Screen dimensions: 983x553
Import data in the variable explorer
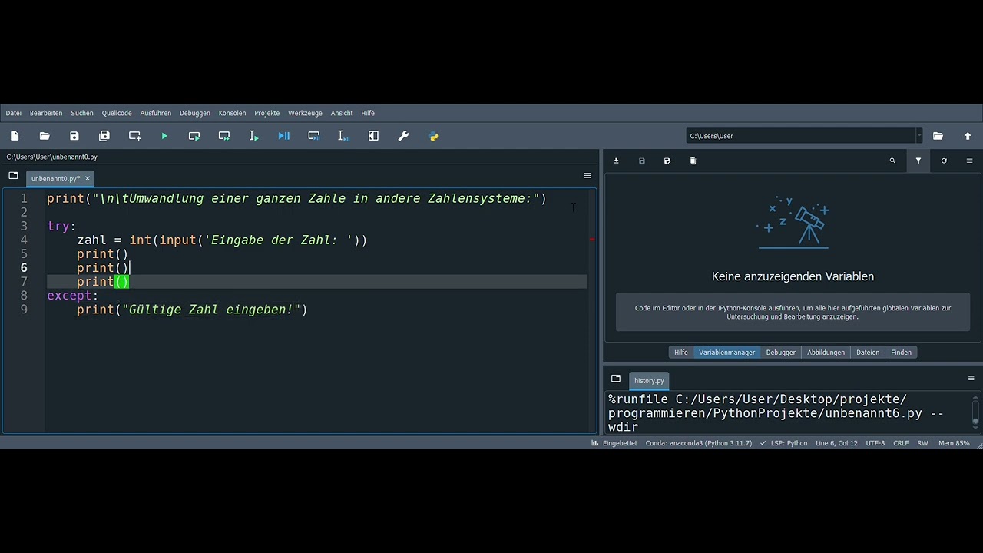click(x=616, y=161)
